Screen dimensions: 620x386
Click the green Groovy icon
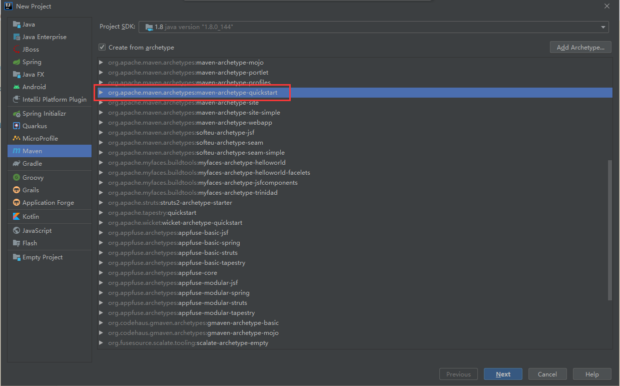click(17, 178)
